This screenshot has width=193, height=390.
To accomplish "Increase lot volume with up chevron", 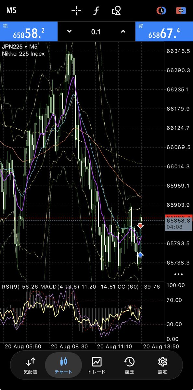I will click(x=123, y=32).
